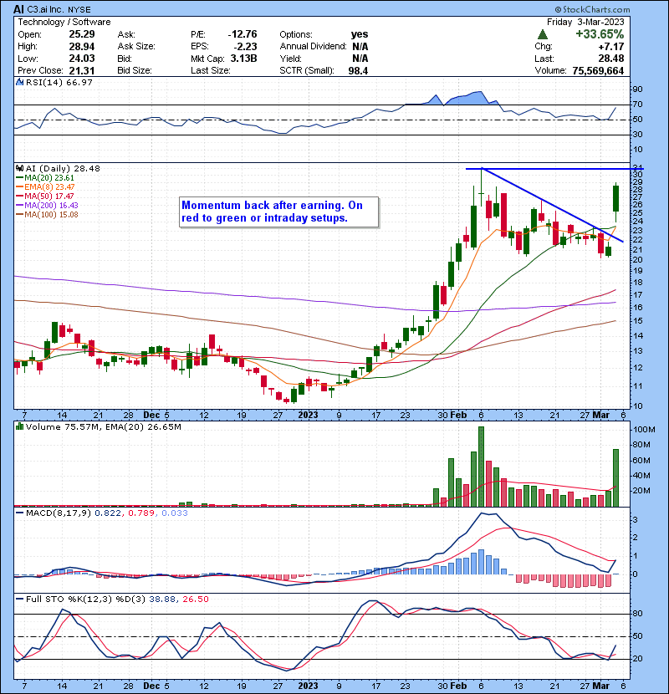Click the MA(50) 17.47 legend entry

tap(45, 196)
